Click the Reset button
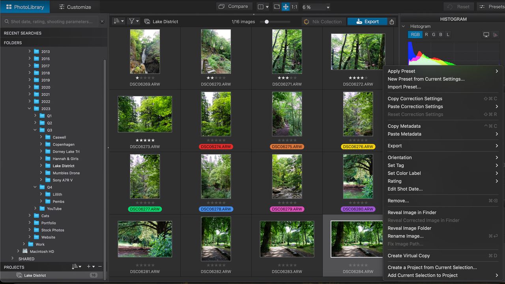 (459, 7)
